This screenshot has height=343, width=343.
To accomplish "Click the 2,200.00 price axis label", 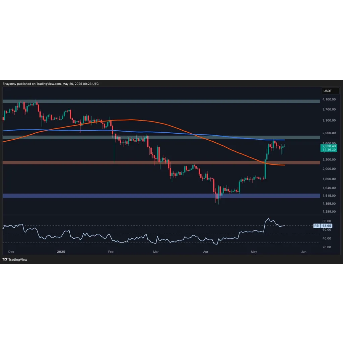I will (x=329, y=159).
